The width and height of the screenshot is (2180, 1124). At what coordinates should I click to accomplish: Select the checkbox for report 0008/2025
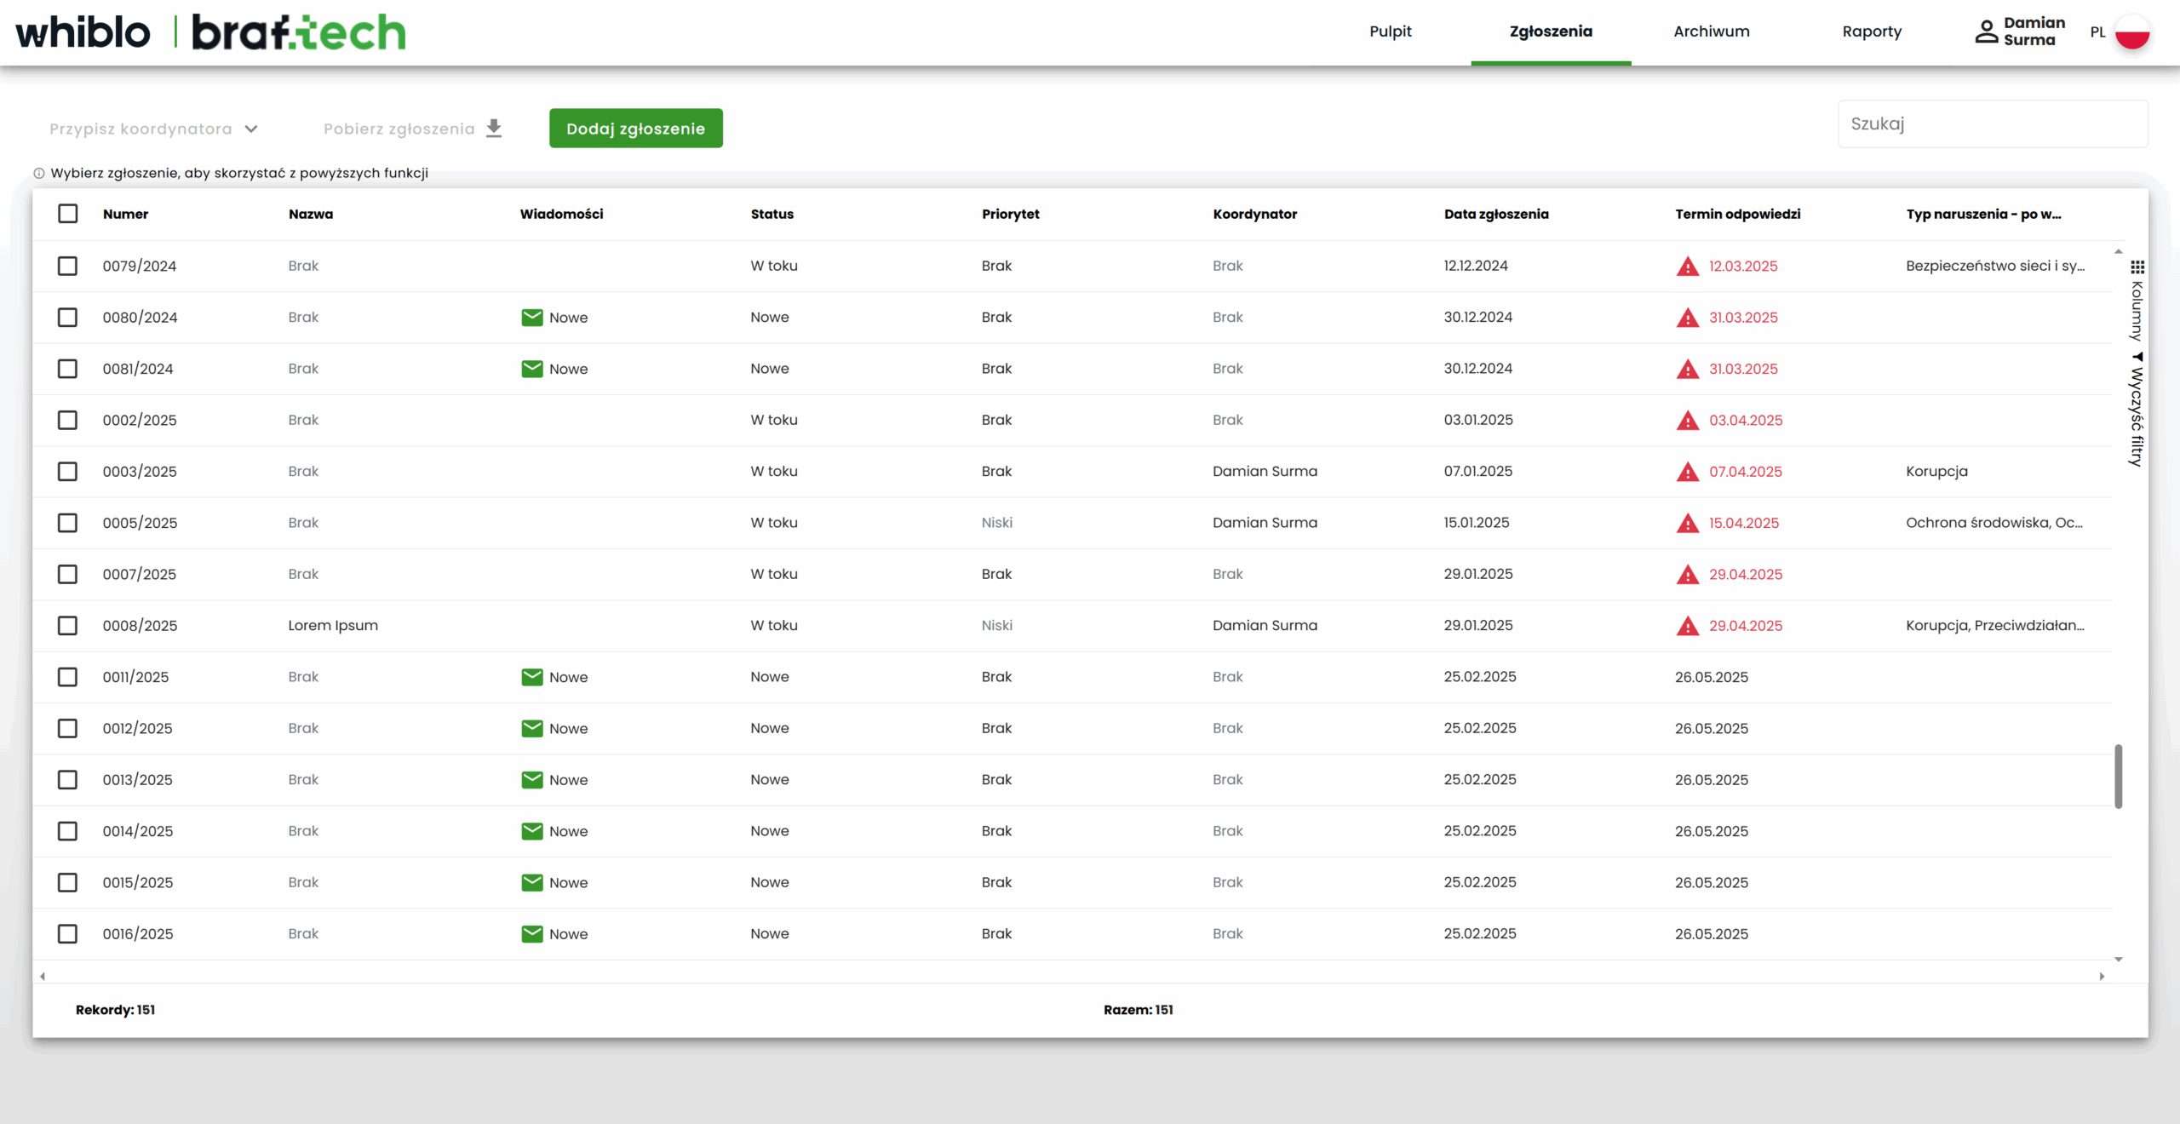pyautogui.click(x=68, y=626)
